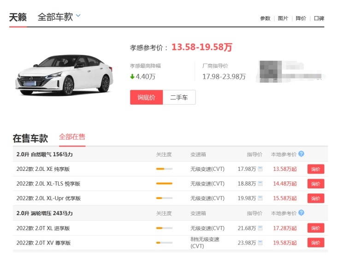The width and height of the screenshot is (338, 263).
Task: Click 询价 button for XL-Upr 优享版
Action: coord(316,199)
